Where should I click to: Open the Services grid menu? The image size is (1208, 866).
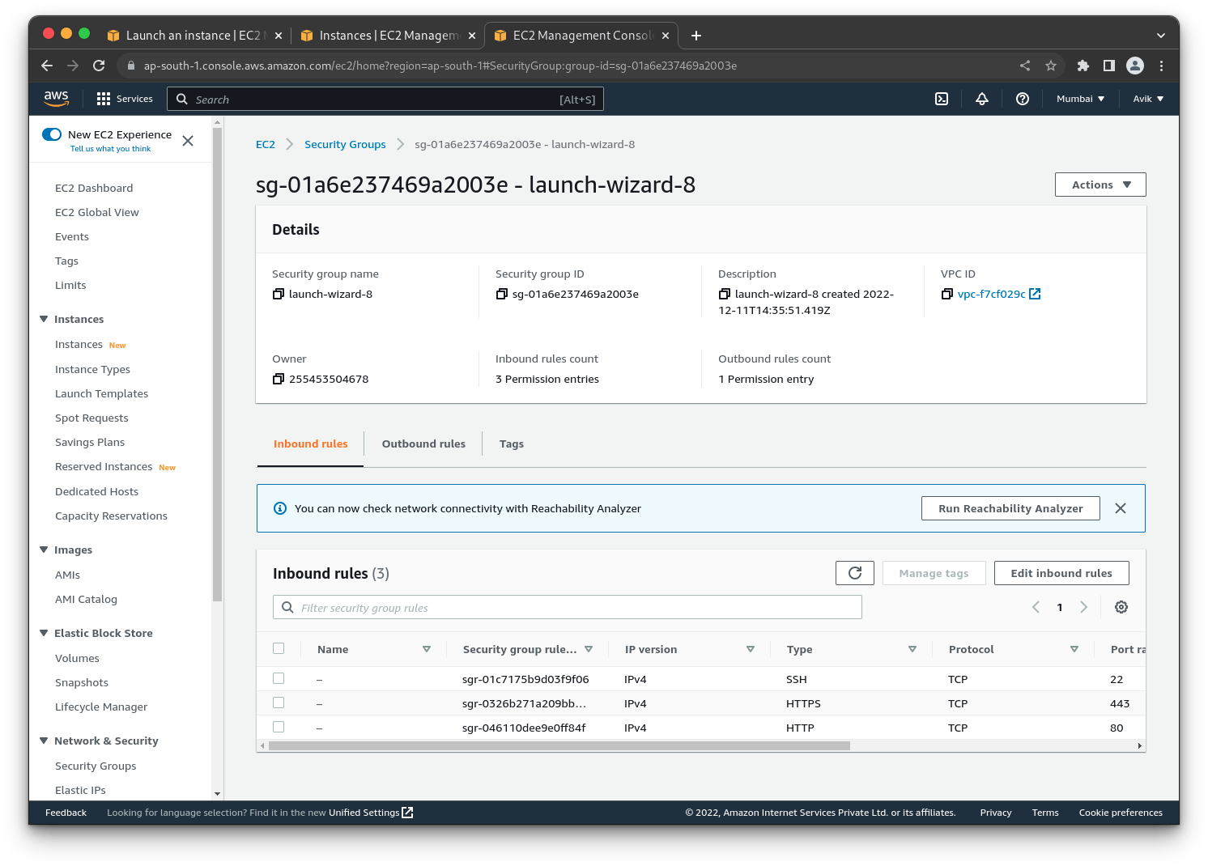pyautogui.click(x=103, y=98)
